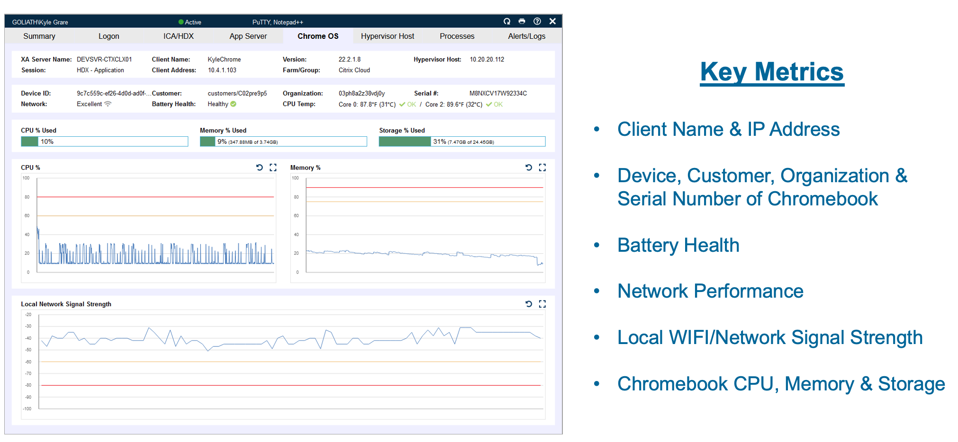Expand the CPU % chart to fullscreen
Viewport: 958px width, 442px height.
(273, 167)
